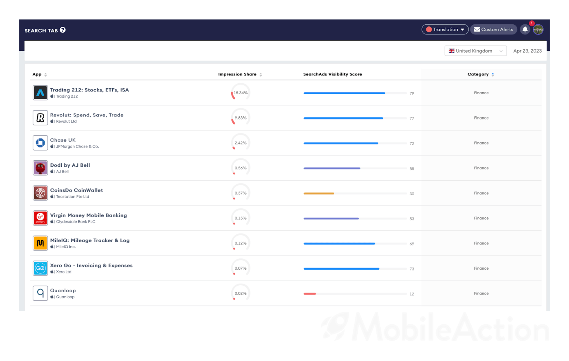Click Revolut visibility score bar

[355, 118]
